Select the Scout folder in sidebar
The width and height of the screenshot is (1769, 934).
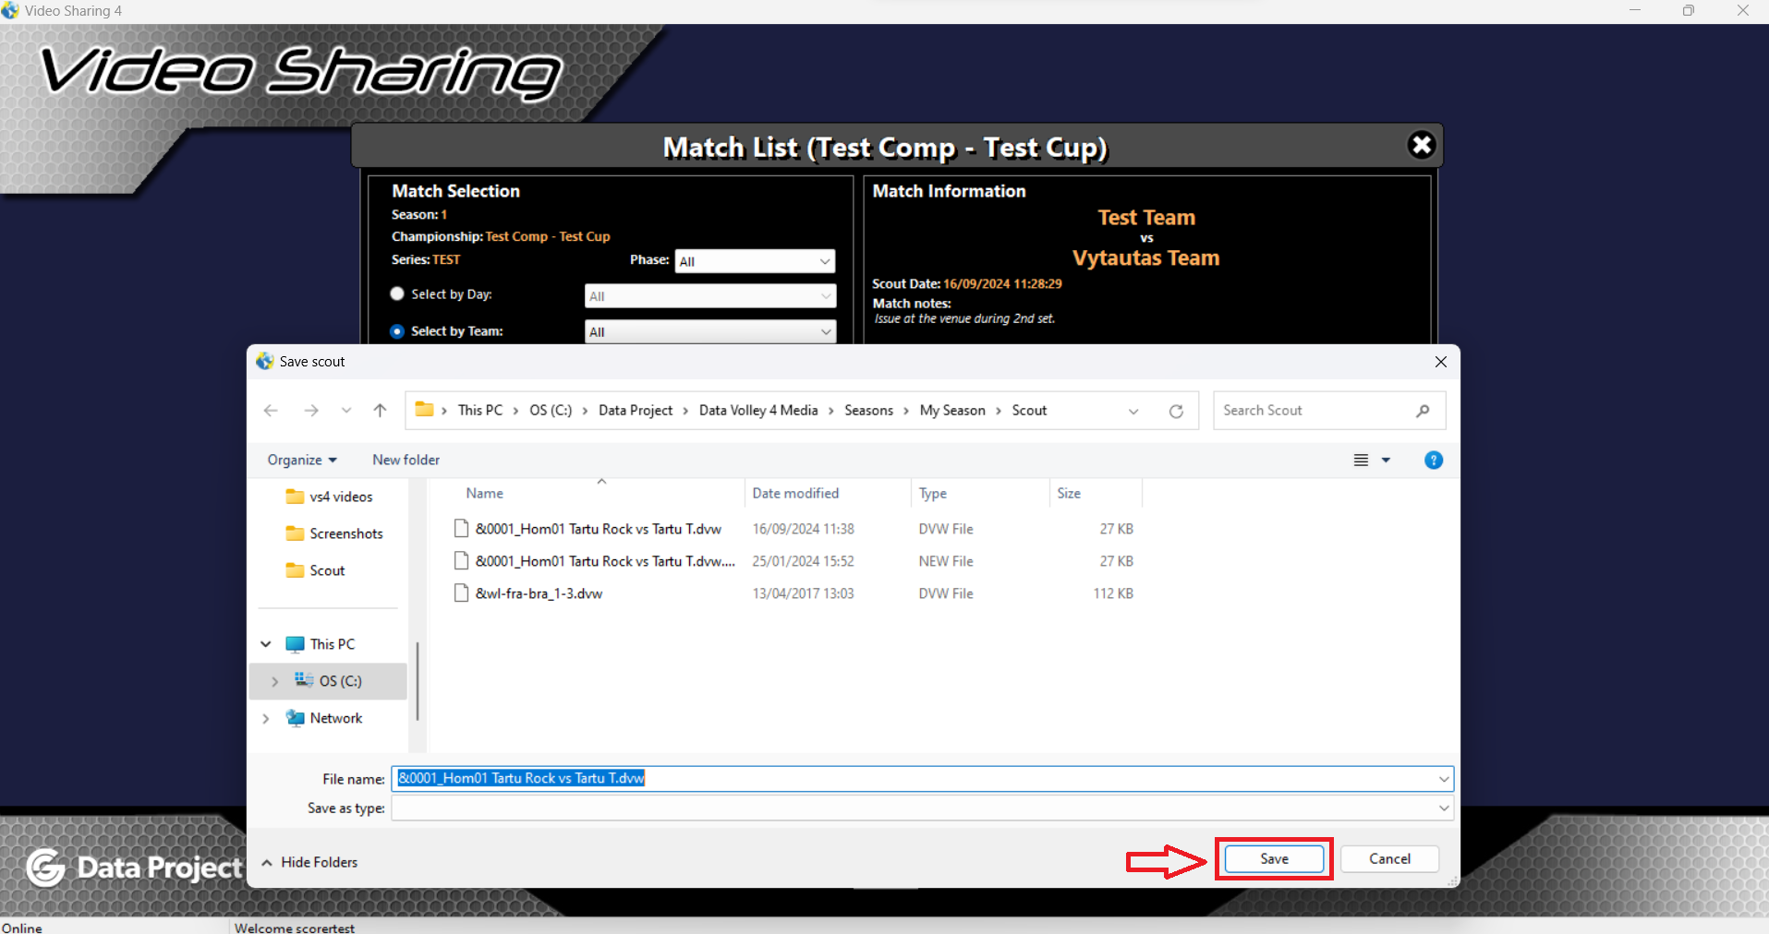click(316, 570)
